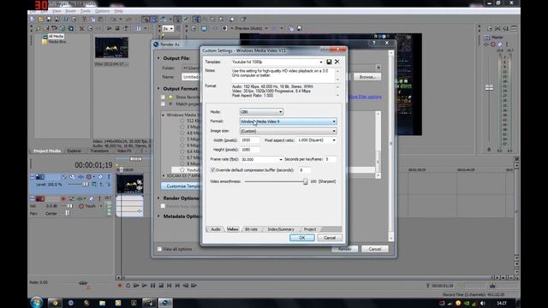This screenshot has width=548, height=308.
Task: Click Play From Start in the transport bar
Action: click(136, 286)
